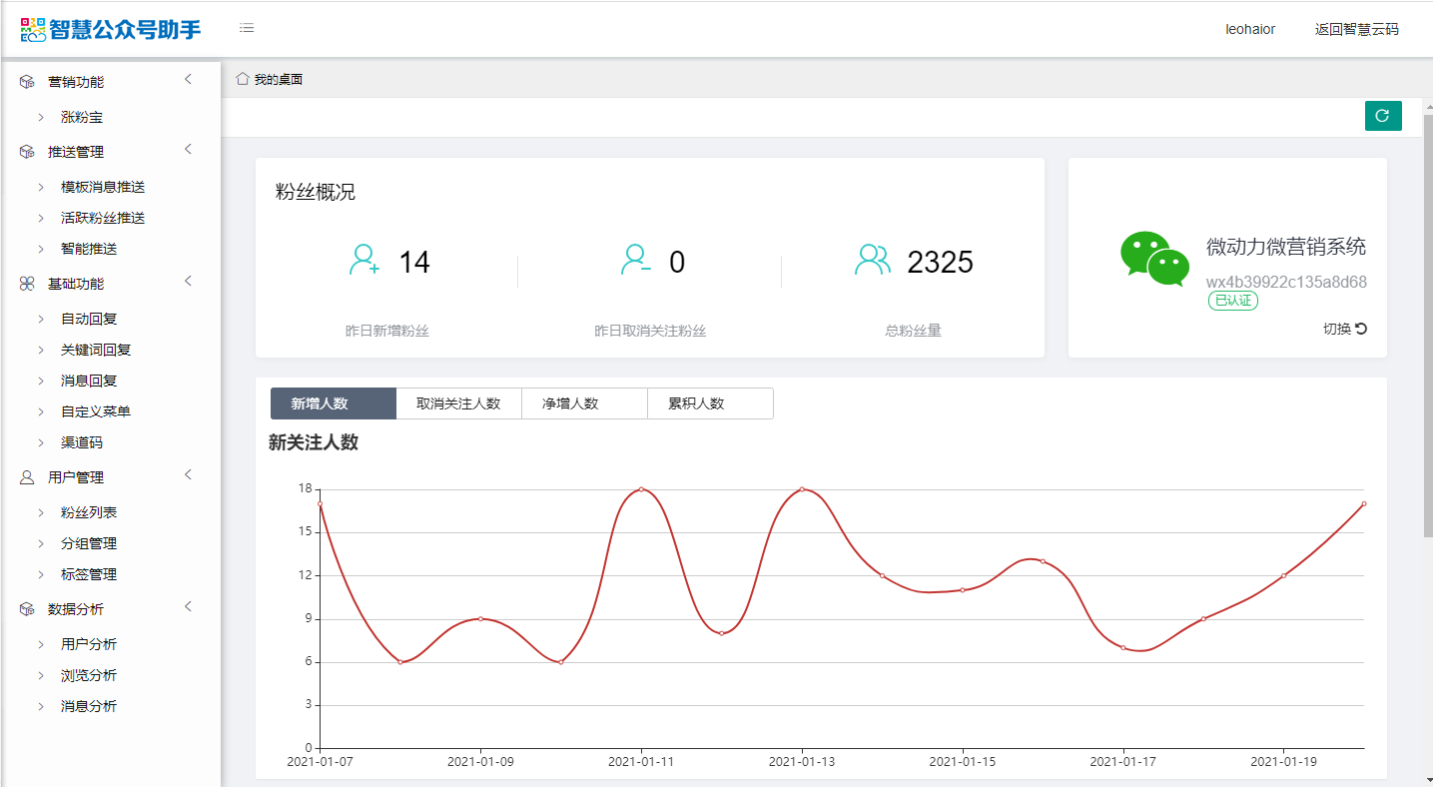
Task: Open 自定义菜单 from the sidebar
Action: pos(96,411)
